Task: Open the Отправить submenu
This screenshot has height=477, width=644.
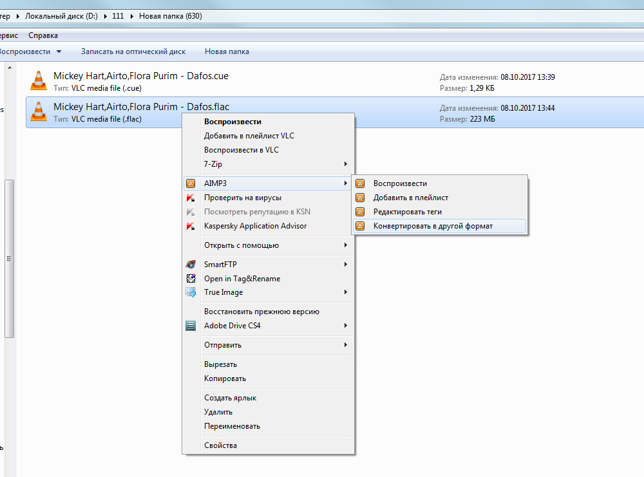Action: click(x=268, y=345)
